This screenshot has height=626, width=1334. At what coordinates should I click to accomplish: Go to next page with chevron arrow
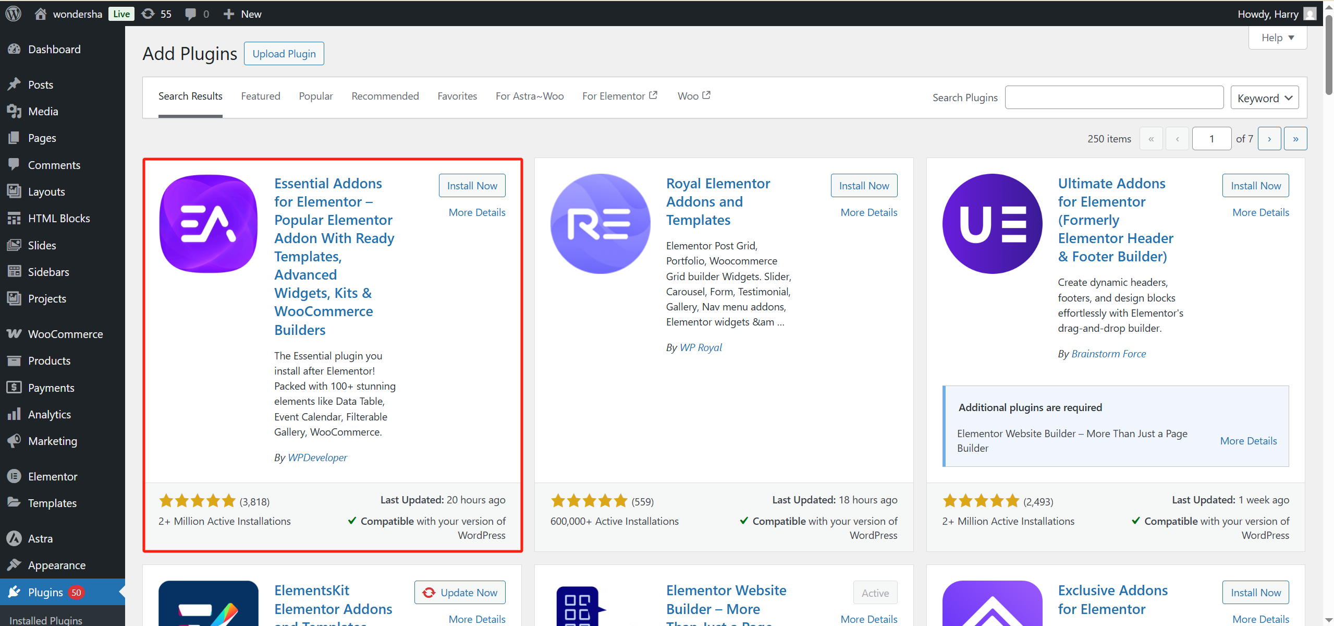point(1269,138)
